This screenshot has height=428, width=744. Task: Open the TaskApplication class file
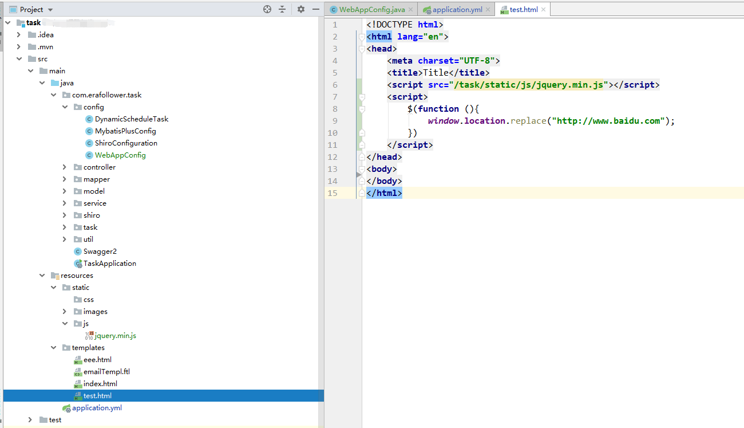pyautogui.click(x=109, y=264)
